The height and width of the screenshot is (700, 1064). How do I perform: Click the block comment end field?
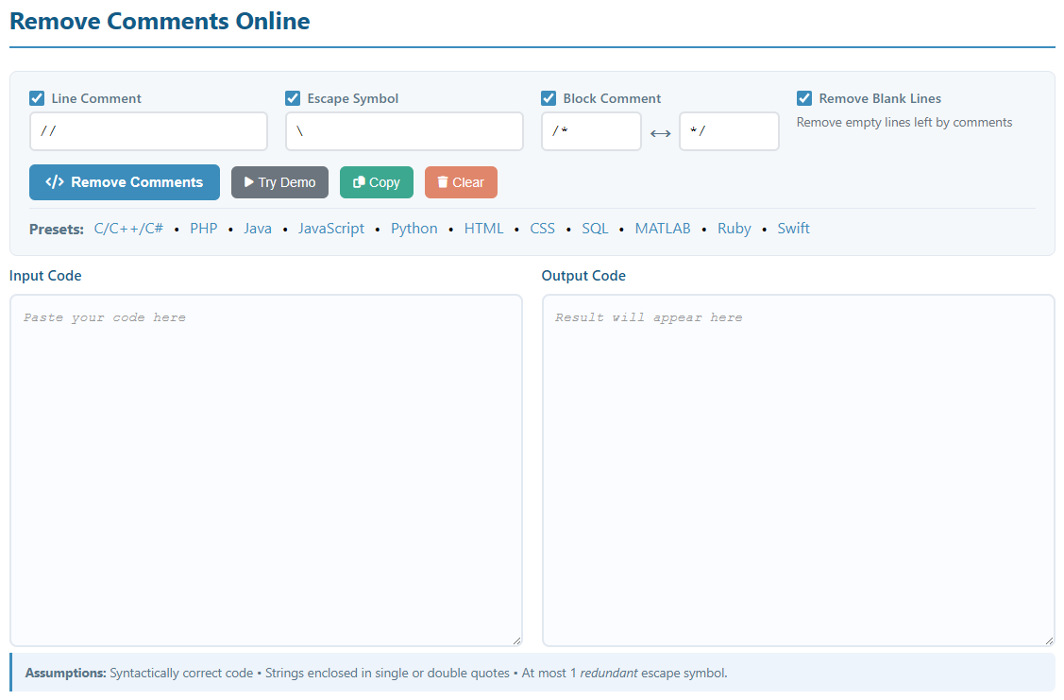tap(729, 131)
